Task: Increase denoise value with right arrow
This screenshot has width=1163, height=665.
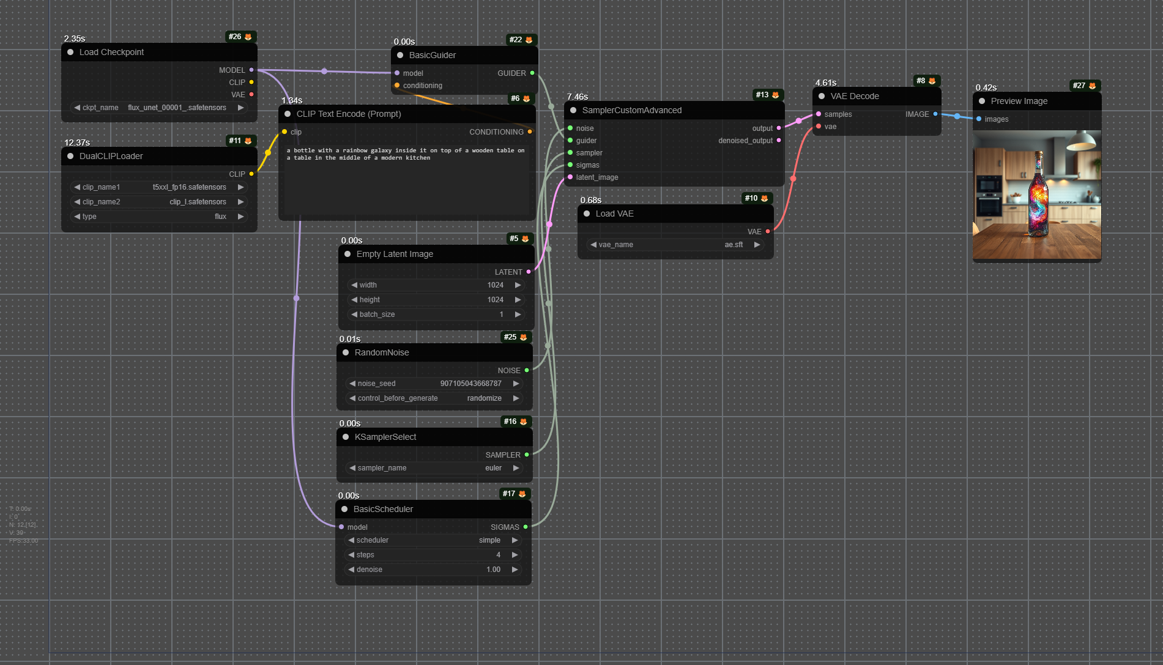Action: coord(515,570)
